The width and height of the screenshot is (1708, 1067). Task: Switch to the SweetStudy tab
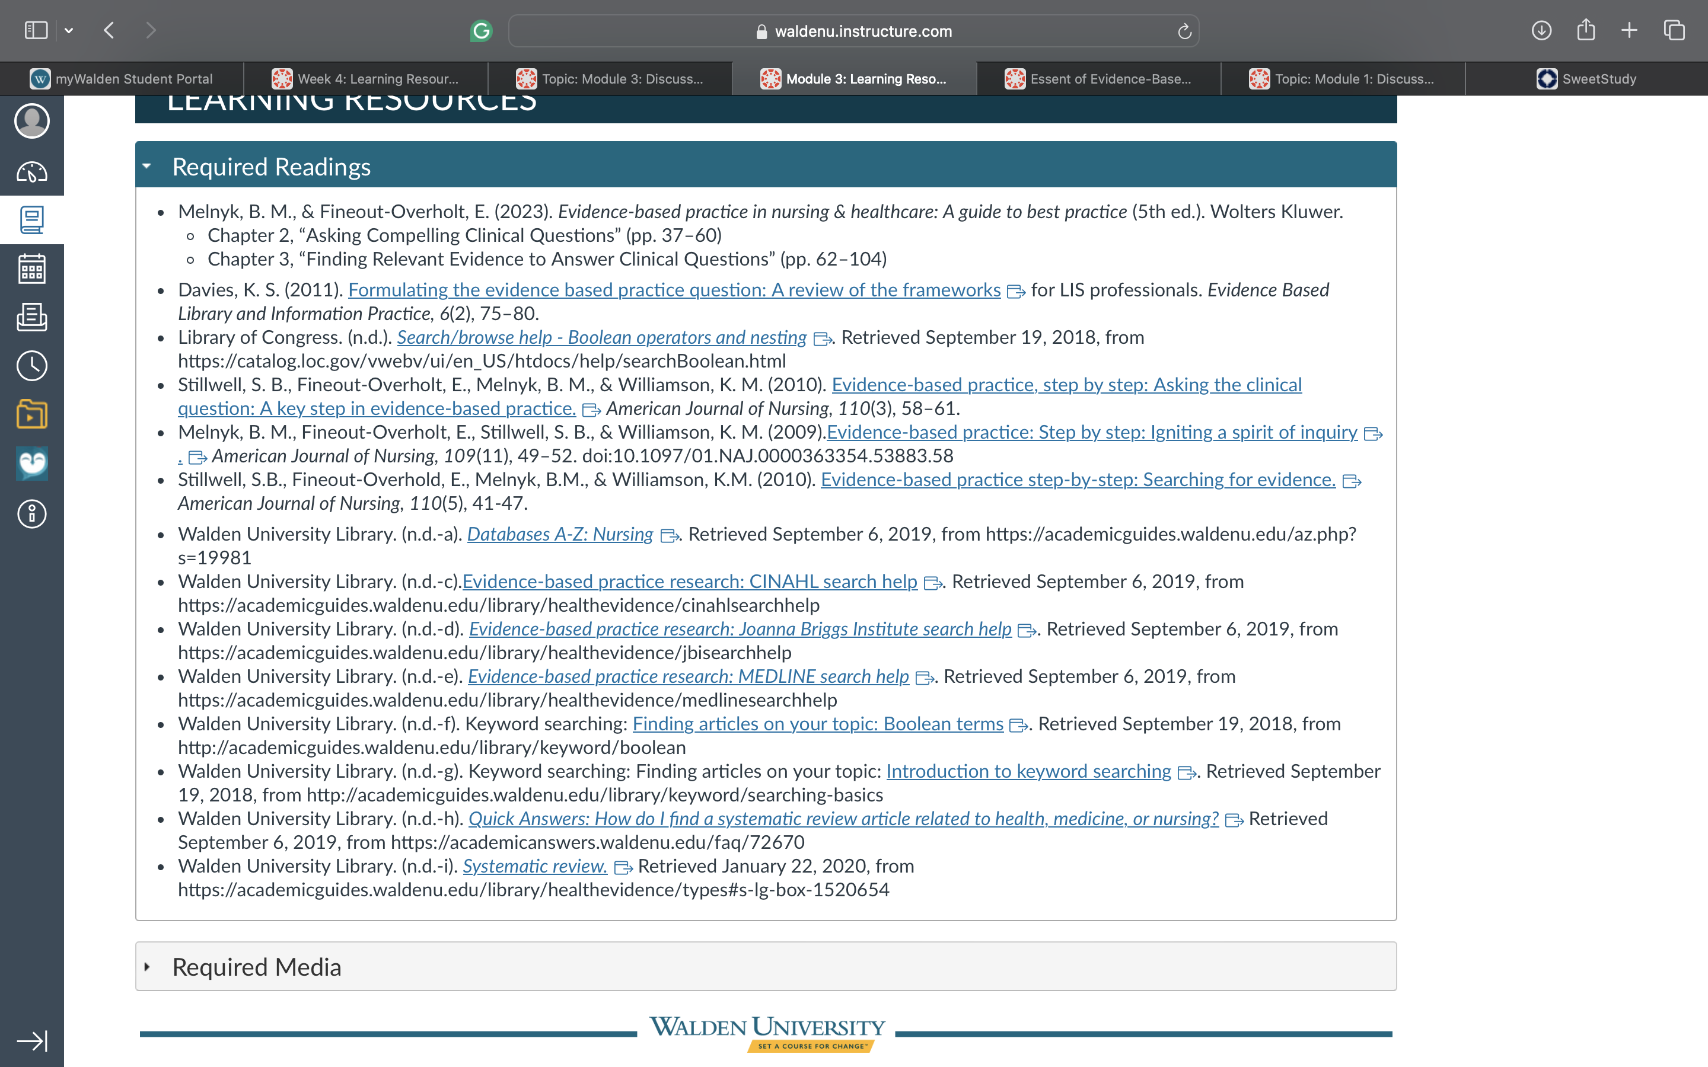(1586, 79)
